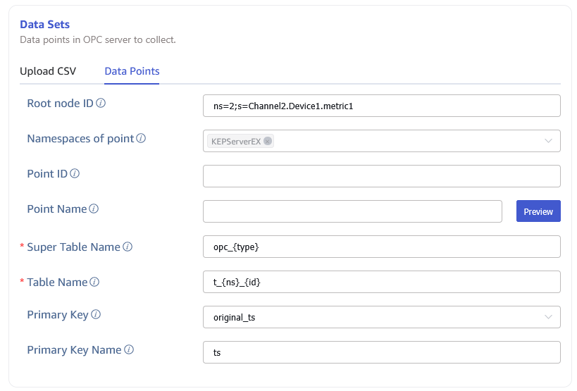Click the Point ID info icon
Viewport: 577px width, 391px height.
75,174
